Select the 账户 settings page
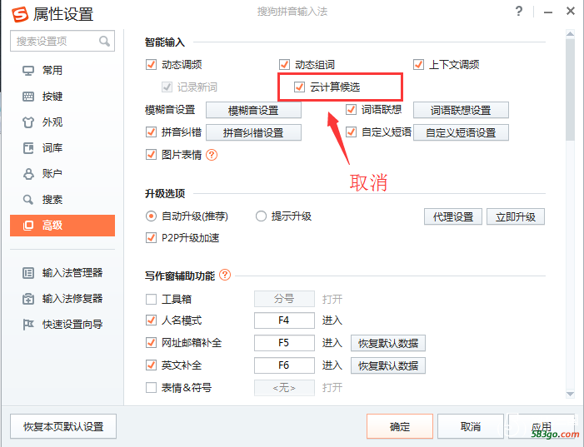This screenshot has height=447, width=584. [62, 174]
